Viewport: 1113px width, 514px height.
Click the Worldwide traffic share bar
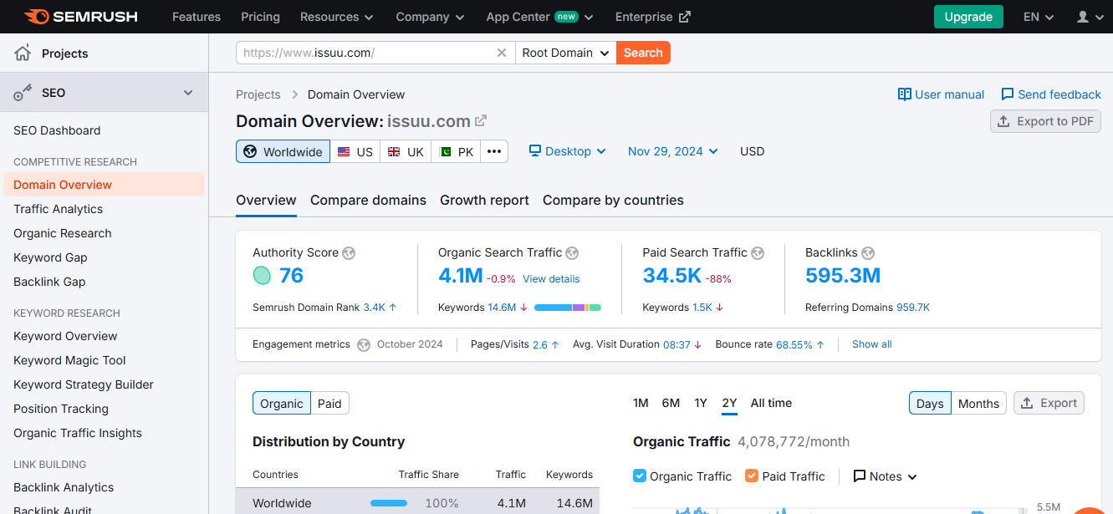tap(389, 503)
